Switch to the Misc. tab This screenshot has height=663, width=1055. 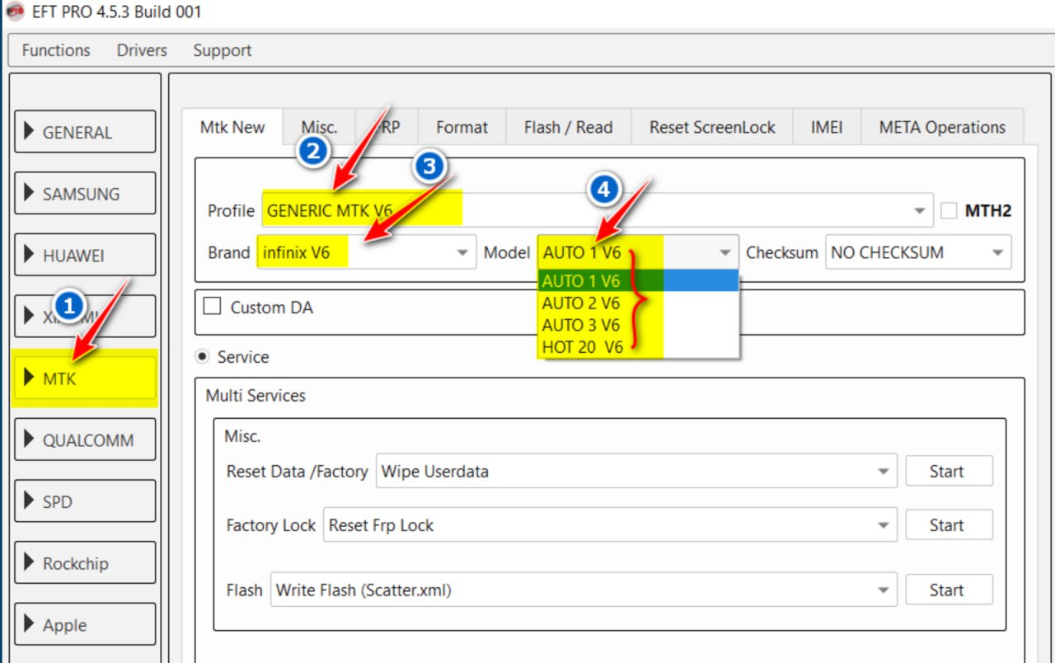(319, 127)
